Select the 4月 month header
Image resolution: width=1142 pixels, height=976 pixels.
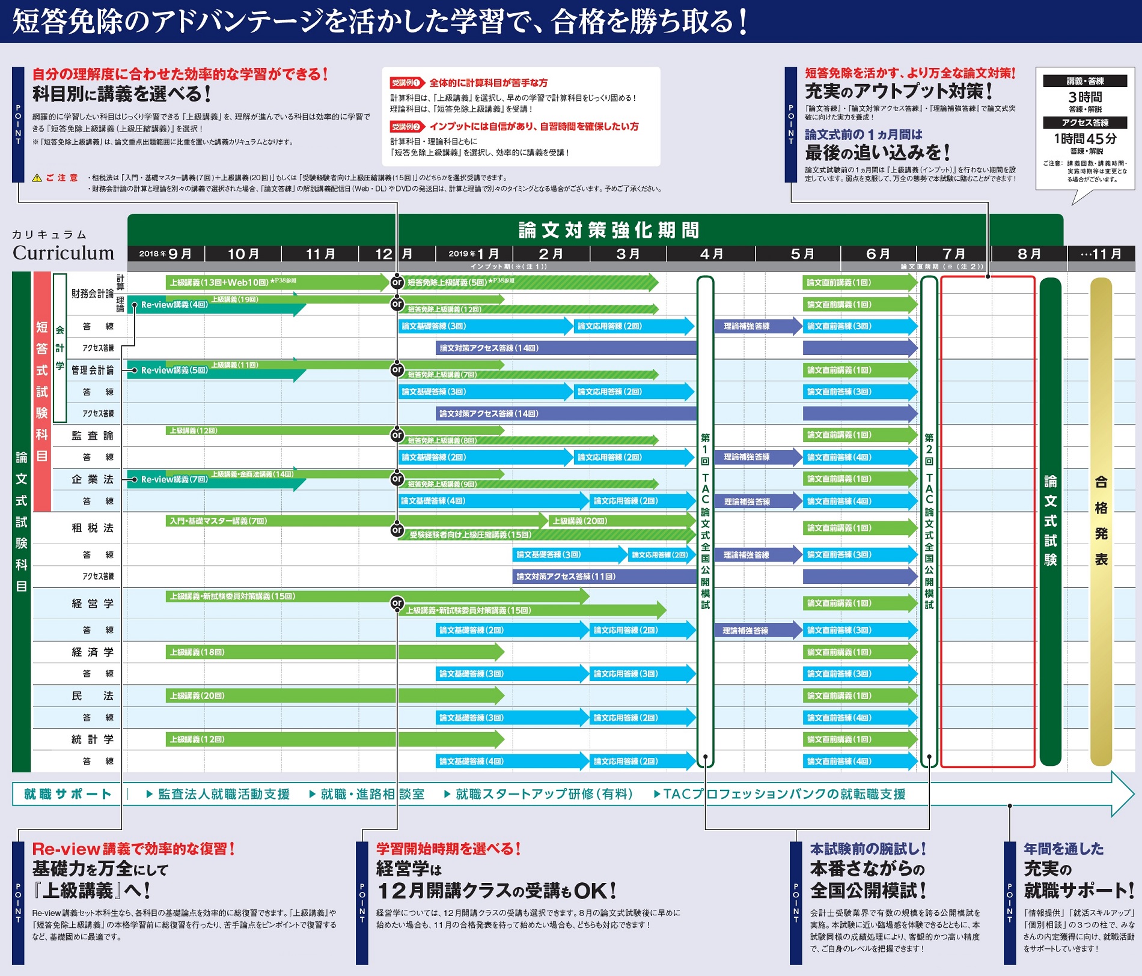tap(710, 254)
